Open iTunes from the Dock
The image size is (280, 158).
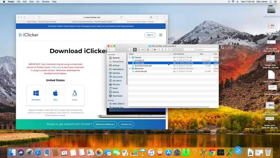(x=151, y=152)
